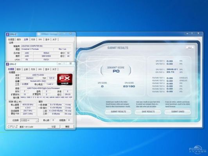Click AMD FX(tm)-8350 Eight-Core Processor specification

click(x=43, y=88)
